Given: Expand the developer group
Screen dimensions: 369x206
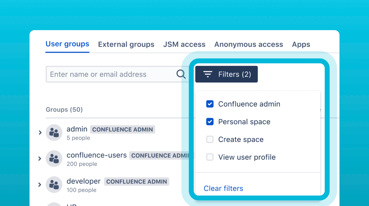Looking at the screenshot, I should pyautogui.click(x=40, y=184).
